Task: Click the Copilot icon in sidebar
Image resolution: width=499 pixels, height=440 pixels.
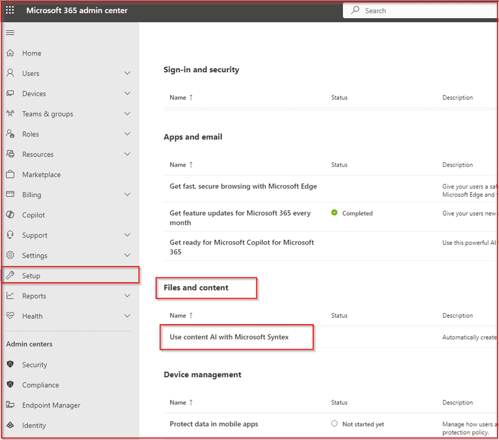Action: pyautogui.click(x=10, y=215)
